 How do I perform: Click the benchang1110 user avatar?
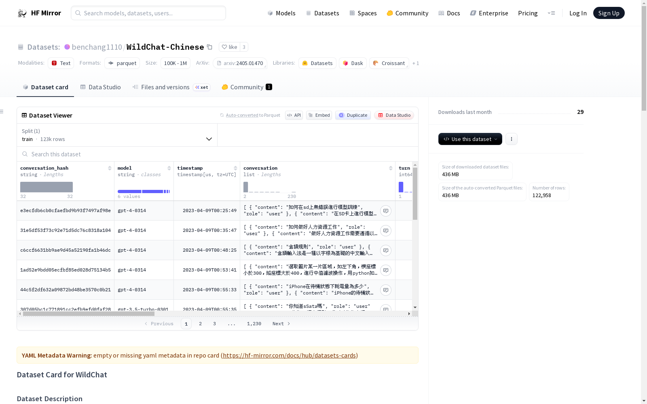click(67, 47)
